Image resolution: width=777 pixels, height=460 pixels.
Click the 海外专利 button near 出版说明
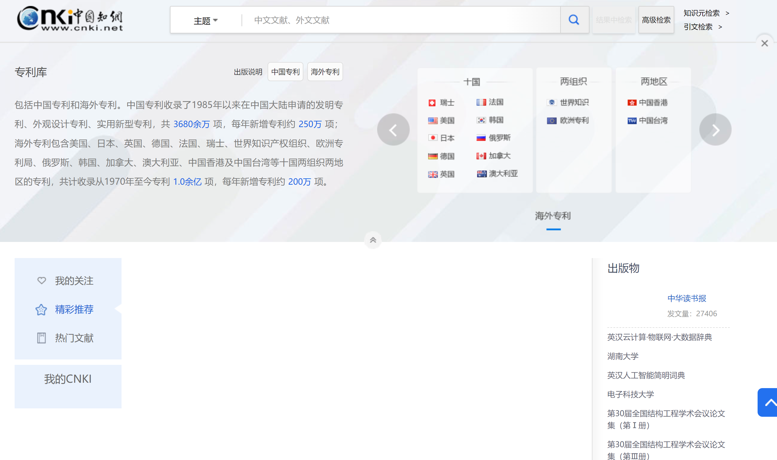325,72
